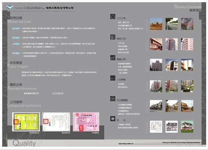This screenshot has width=208, height=150.
Task: Open the yellow-green certificate image
Action: (26, 122)
